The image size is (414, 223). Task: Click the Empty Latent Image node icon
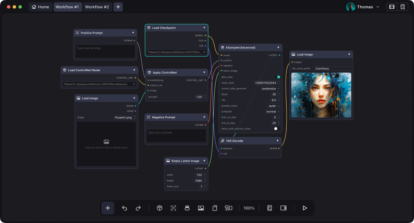168,161
